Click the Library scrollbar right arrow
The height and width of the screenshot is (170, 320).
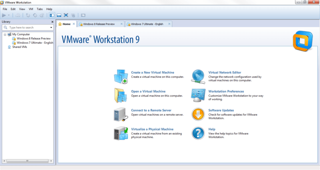(51, 161)
